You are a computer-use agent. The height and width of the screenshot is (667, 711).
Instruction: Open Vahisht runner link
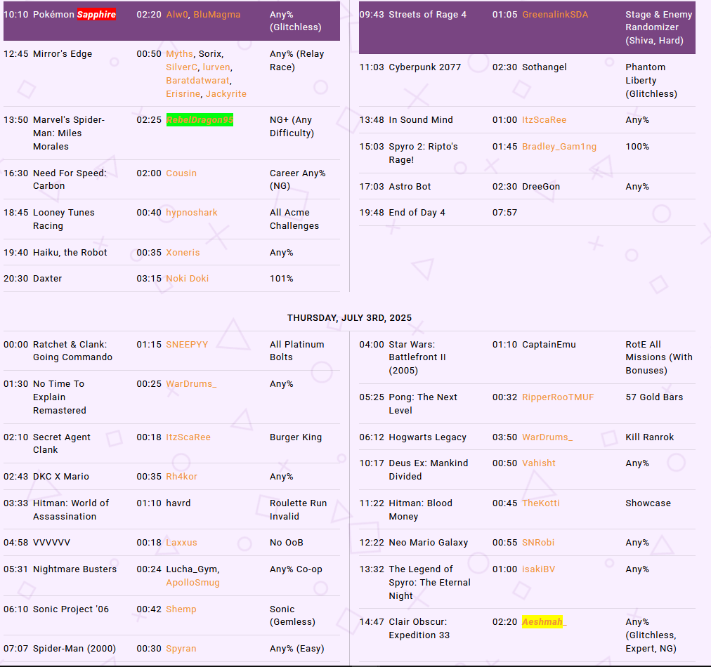(539, 463)
